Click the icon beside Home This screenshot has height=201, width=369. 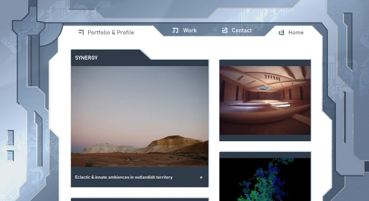pos(281,33)
